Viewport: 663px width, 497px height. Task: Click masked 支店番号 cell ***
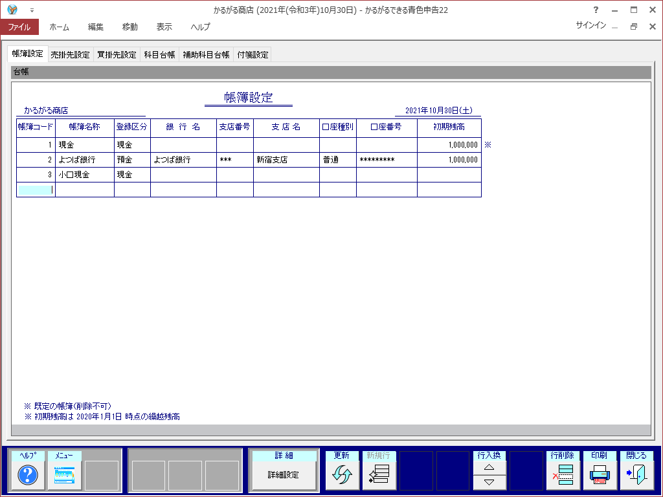(234, 160)
